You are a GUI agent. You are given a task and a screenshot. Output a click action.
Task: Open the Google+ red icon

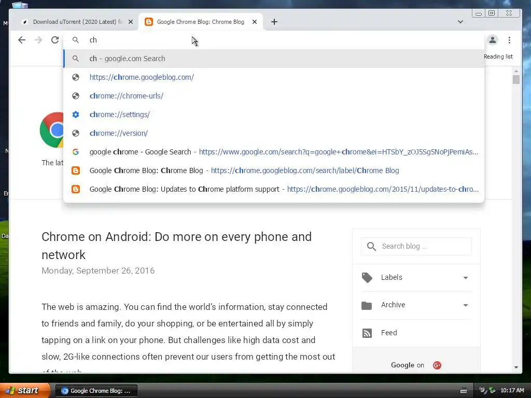[437, 365]
